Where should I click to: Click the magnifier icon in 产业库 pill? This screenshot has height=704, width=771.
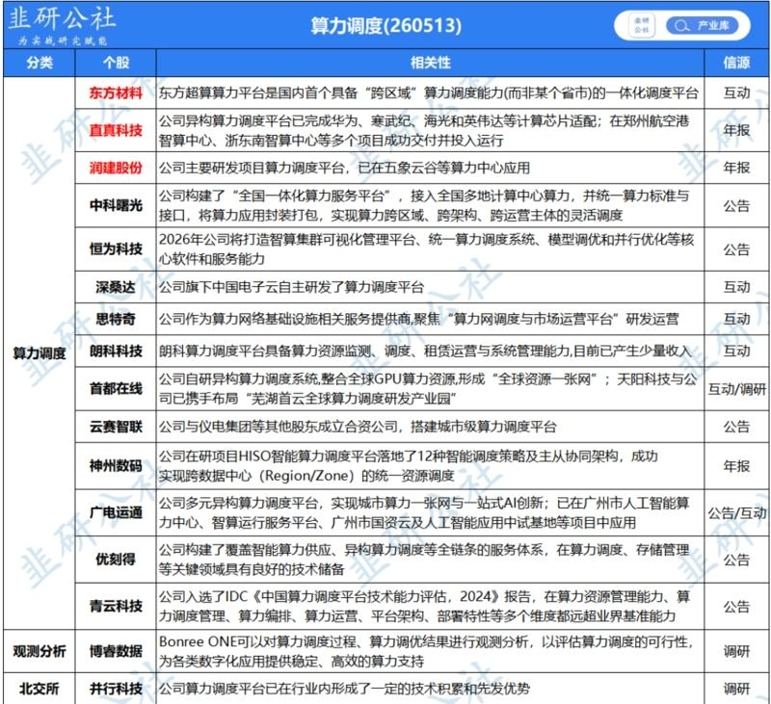tap(681, 26)
